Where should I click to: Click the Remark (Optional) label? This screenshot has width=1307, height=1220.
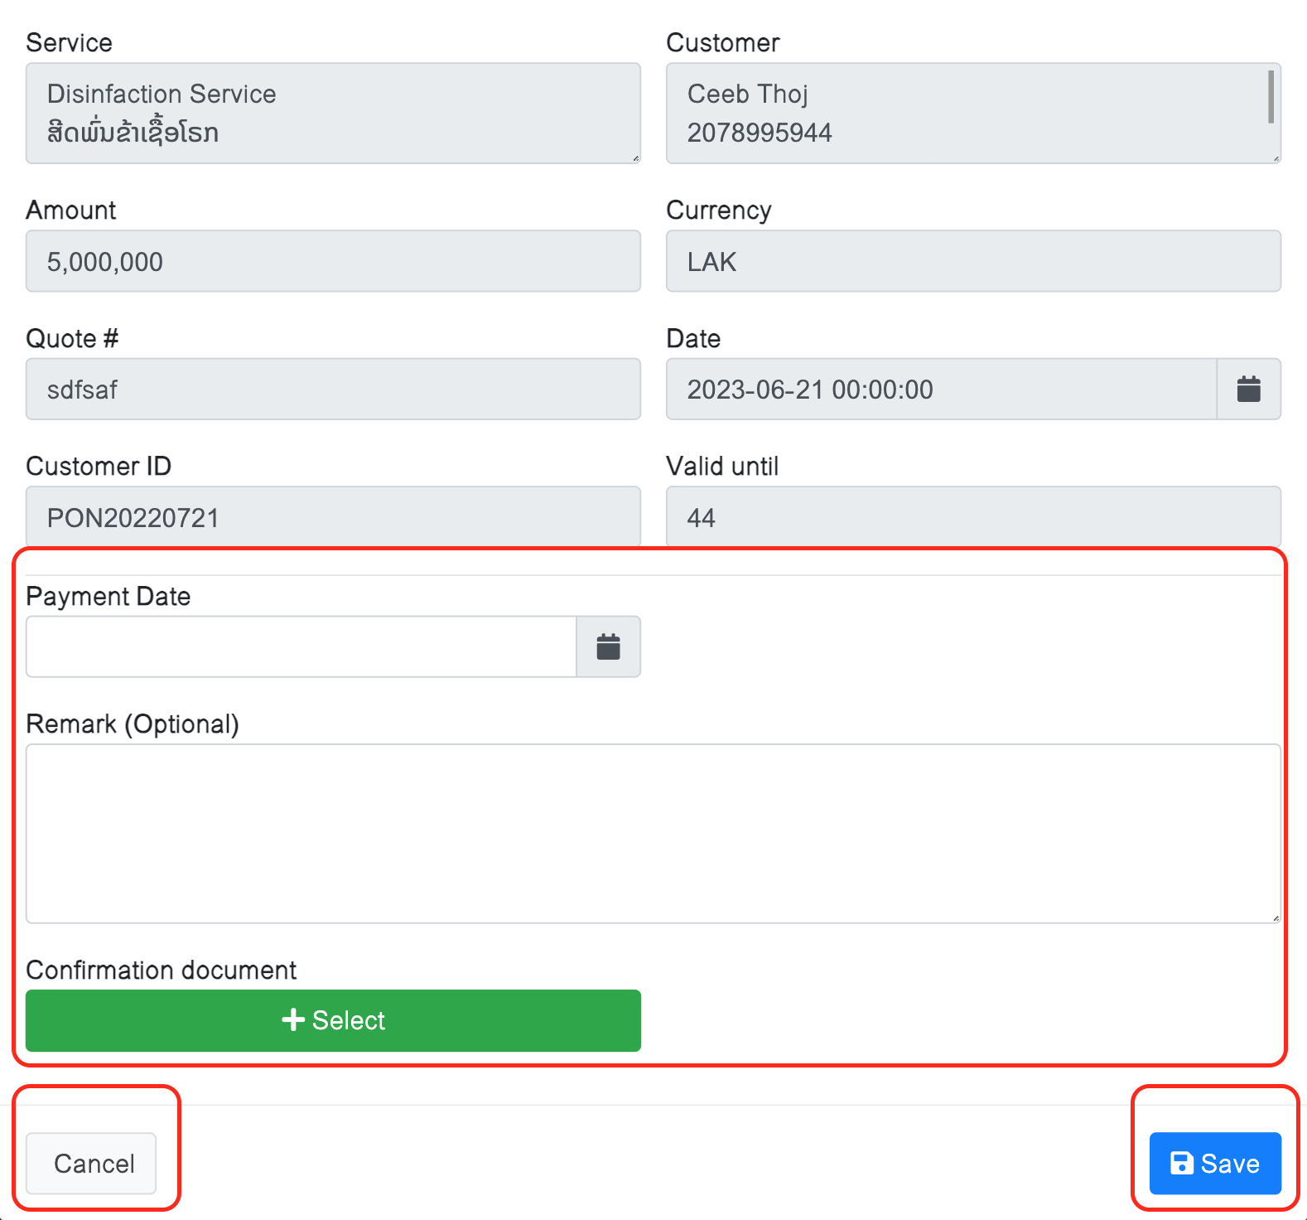click(x=133, y=724)
